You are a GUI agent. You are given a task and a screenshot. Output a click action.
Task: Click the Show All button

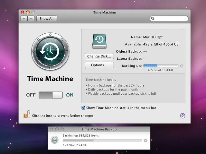pos(46,19)
